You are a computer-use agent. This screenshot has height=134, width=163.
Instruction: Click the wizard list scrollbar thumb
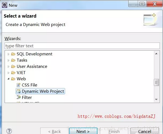(x=156, y=83)
